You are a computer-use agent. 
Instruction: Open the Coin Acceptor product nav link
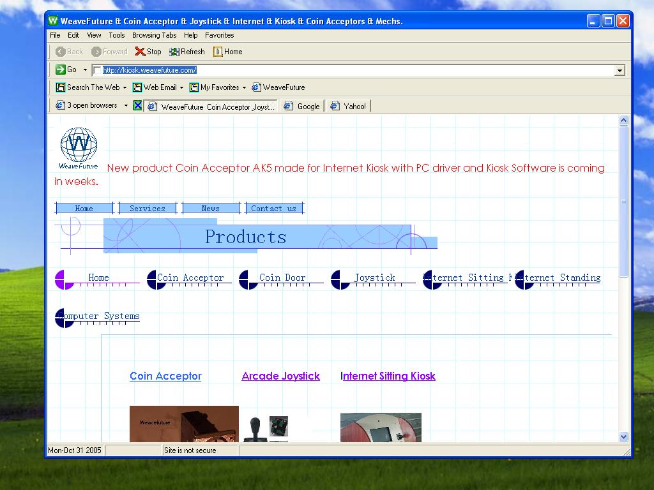coord(189,279)
